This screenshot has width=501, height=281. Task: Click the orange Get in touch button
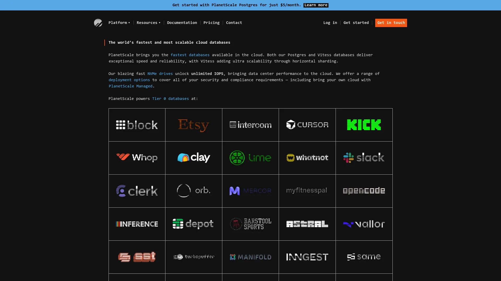click(391, 23)
